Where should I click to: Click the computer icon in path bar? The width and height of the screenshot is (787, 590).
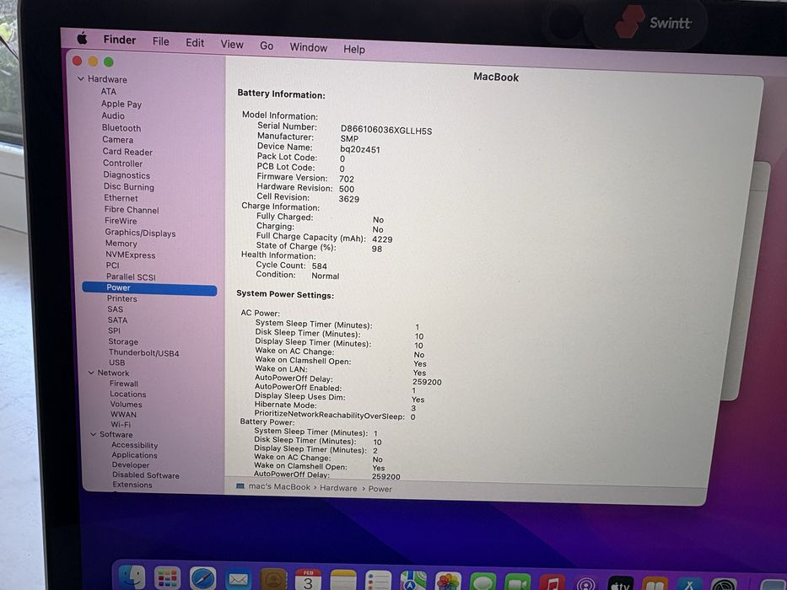[x=240, y=486]
